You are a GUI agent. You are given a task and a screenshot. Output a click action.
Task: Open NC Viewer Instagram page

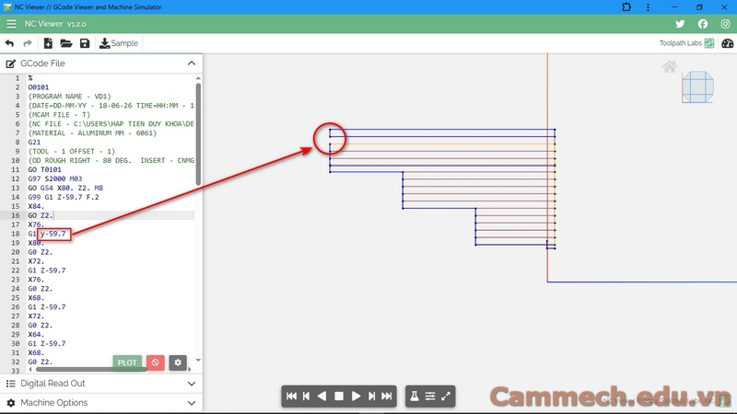[x=725, y=24]
